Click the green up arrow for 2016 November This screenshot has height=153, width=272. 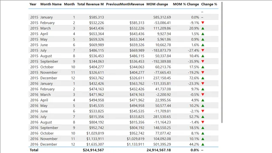click(x=203, y=139)
